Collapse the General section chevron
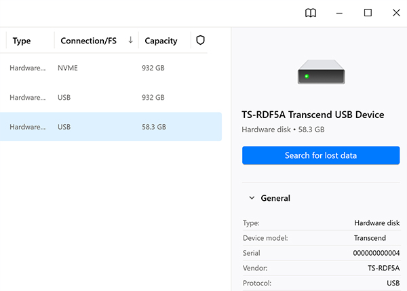Viewport: 407px width, 291px height. 251,198
